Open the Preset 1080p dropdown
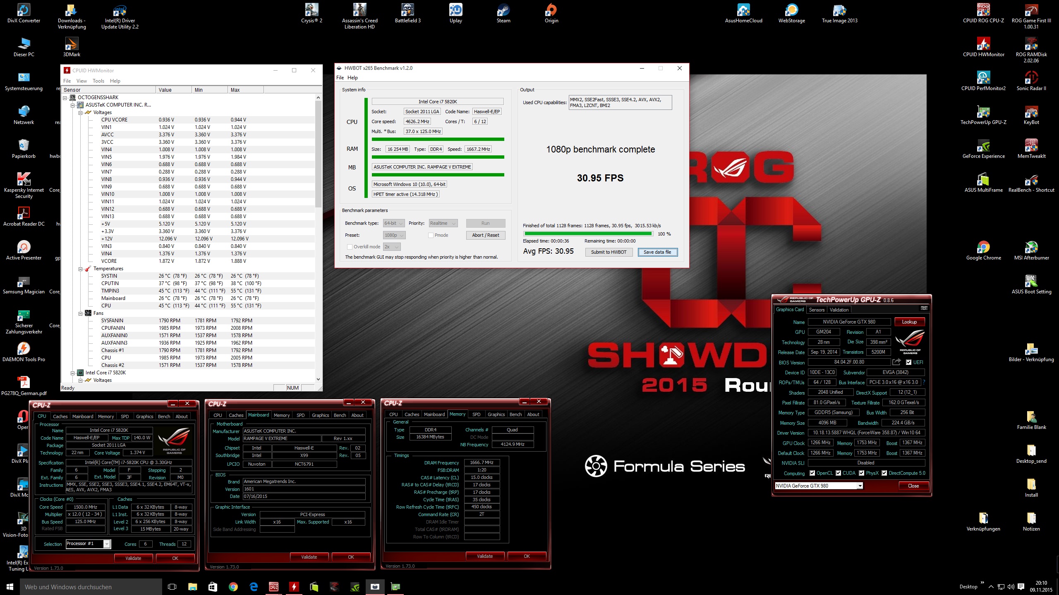Viewport: 1059px width, 595px height. coord(394,235)
